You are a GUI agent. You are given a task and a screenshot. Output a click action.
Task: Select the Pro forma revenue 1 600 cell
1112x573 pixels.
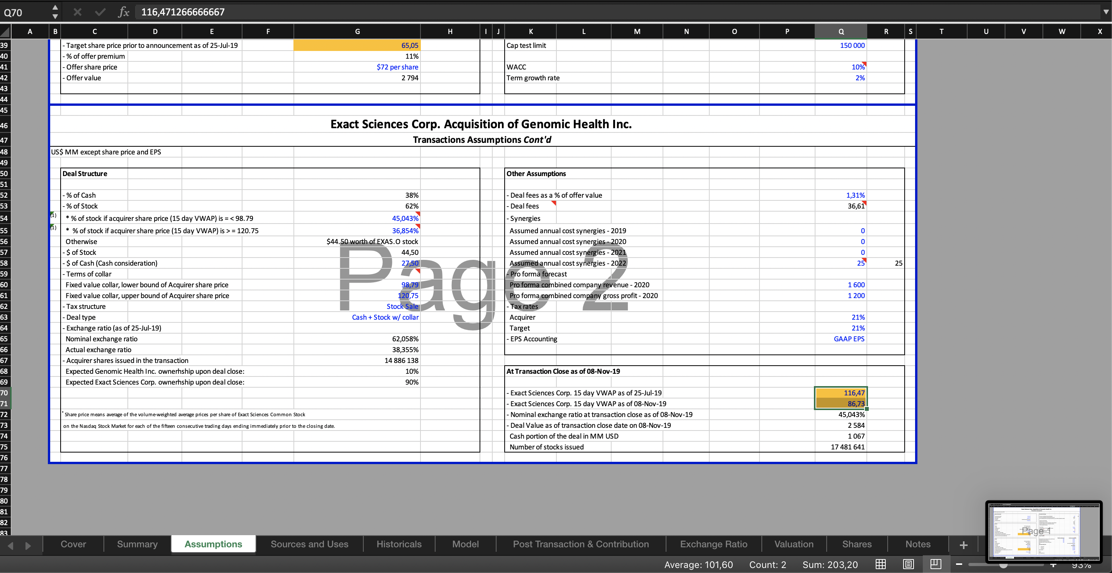pos(841,285)
